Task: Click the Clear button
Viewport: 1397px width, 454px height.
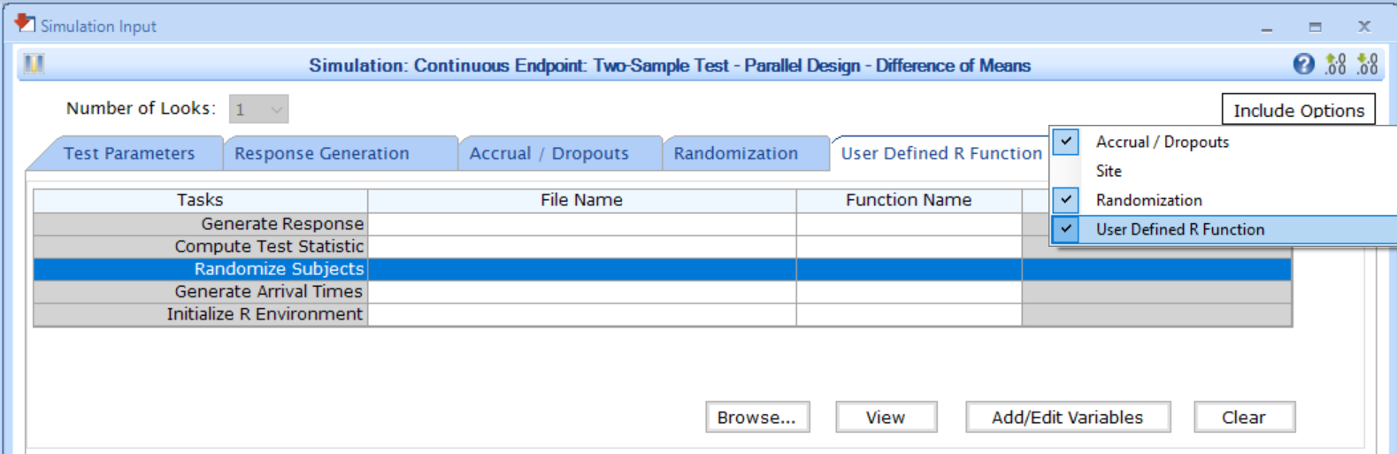Action: pos(1243,417)
